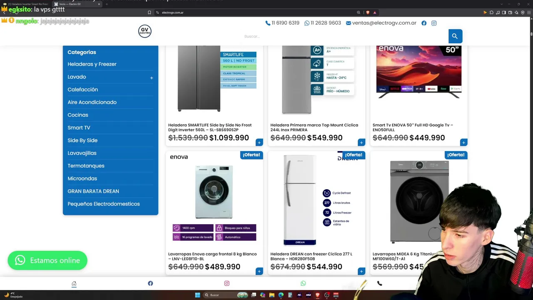The image size is (533, 300).
Task: Open the Brave playlist music-note icon
Action: (x=498, y=12)
